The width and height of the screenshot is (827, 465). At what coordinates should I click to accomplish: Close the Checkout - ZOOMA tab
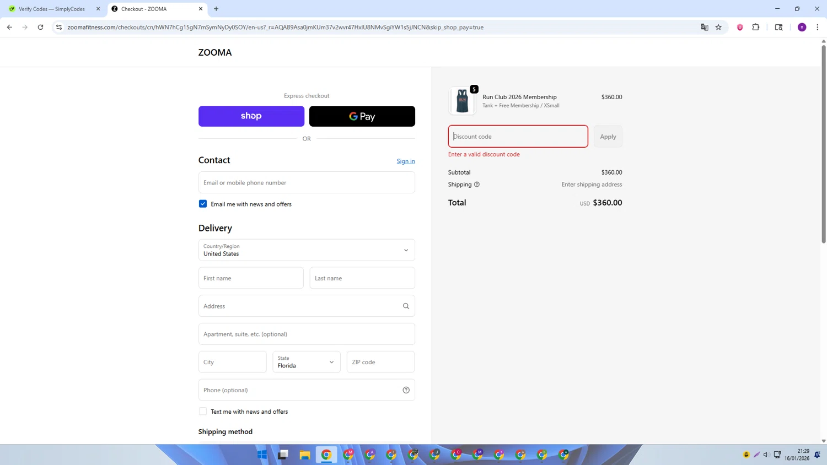pos(201,9)
